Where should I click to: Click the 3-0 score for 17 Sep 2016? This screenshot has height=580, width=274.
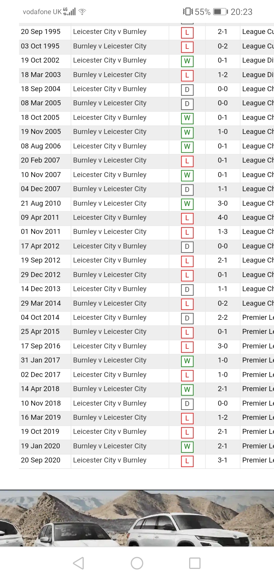click(x=223, y=346)
